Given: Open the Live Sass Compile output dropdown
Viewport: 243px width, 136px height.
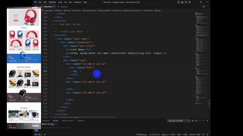Looking at the screenshot, I should pyautogui.click(x=178, y=121).
